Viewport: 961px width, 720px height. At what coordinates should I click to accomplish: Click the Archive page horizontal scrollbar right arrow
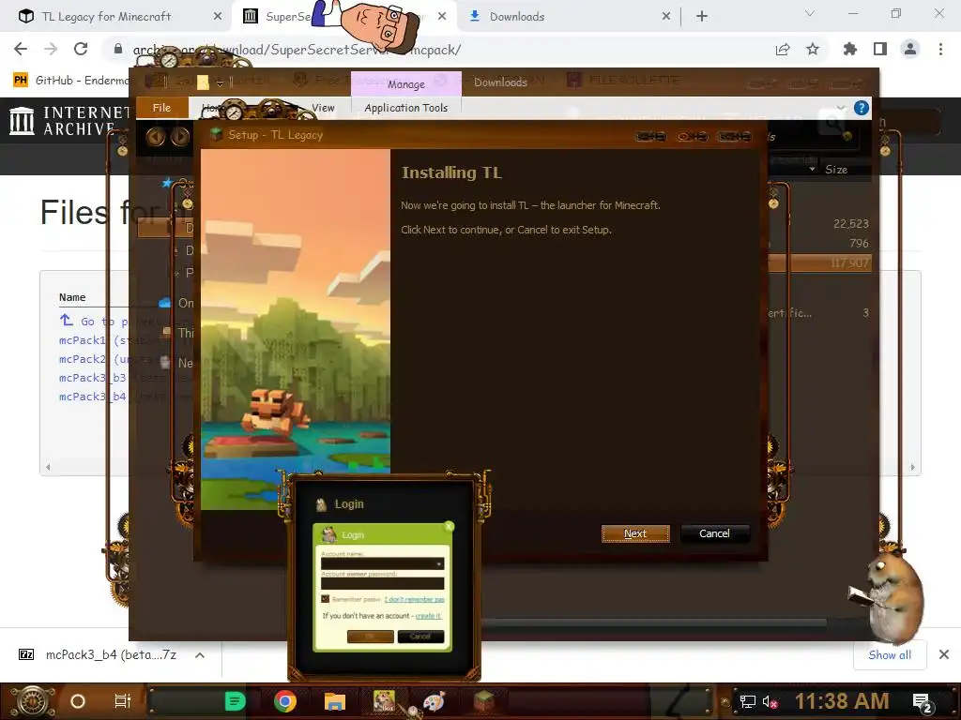[x=912, y=467]
